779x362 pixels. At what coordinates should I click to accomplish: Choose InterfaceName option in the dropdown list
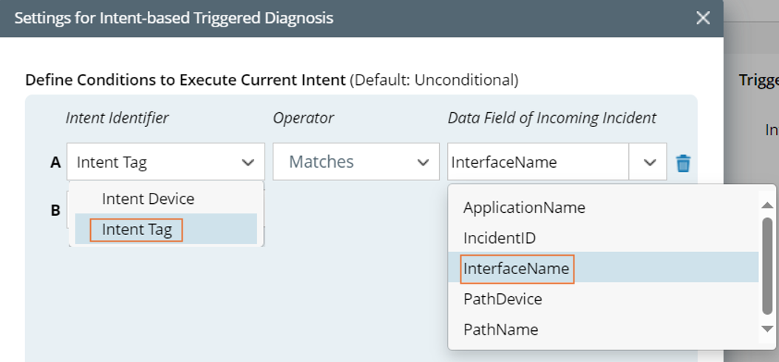click(x=516, y=269)
